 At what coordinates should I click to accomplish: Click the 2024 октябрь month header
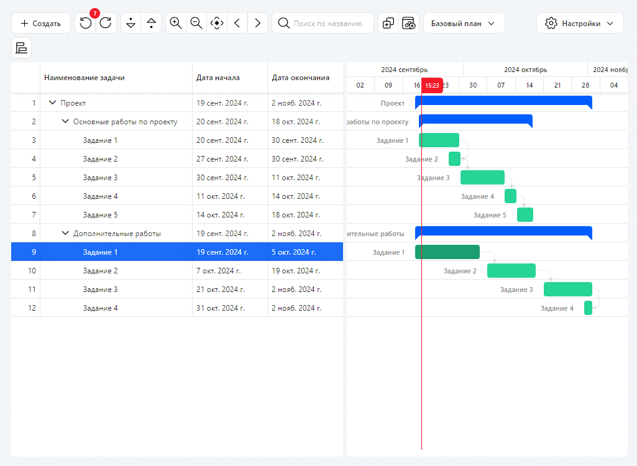pyautogui.click(x=525, y=70)
